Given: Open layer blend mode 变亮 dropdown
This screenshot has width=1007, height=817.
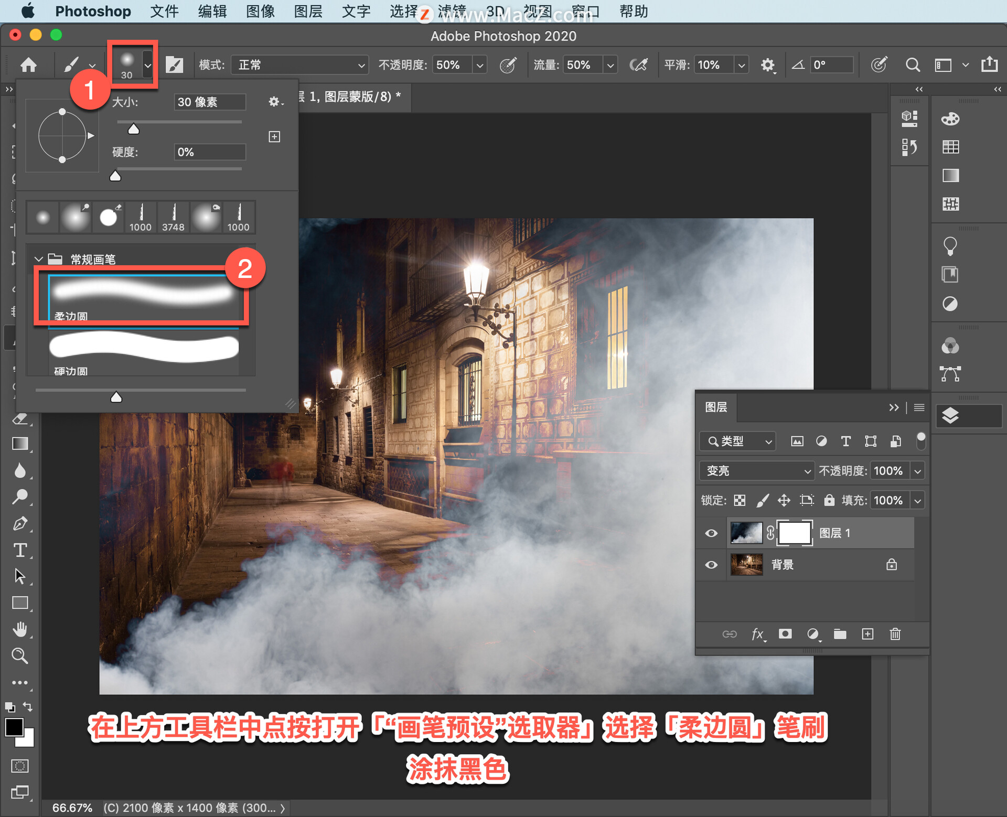Looking at the screenshot, I should (x=757, y=471).
